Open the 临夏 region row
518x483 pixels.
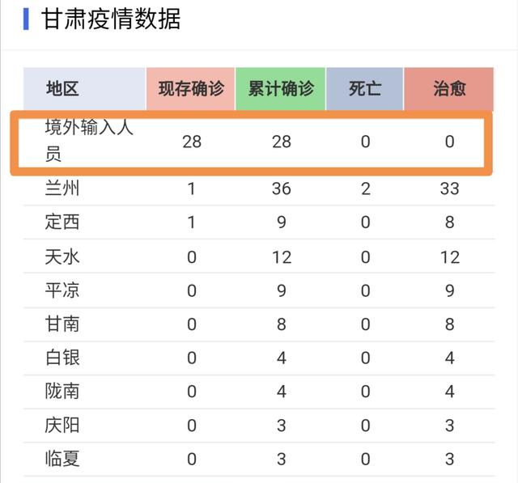pos(259,459)
